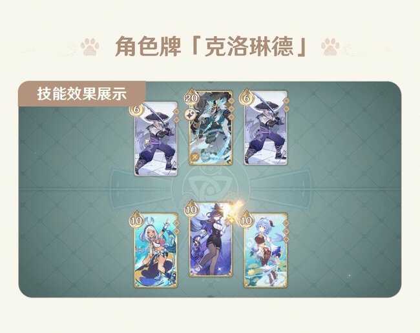Screen dimensions: 420x333
Task: Select the Clorinde character card
Action: [x=211, y=239]
